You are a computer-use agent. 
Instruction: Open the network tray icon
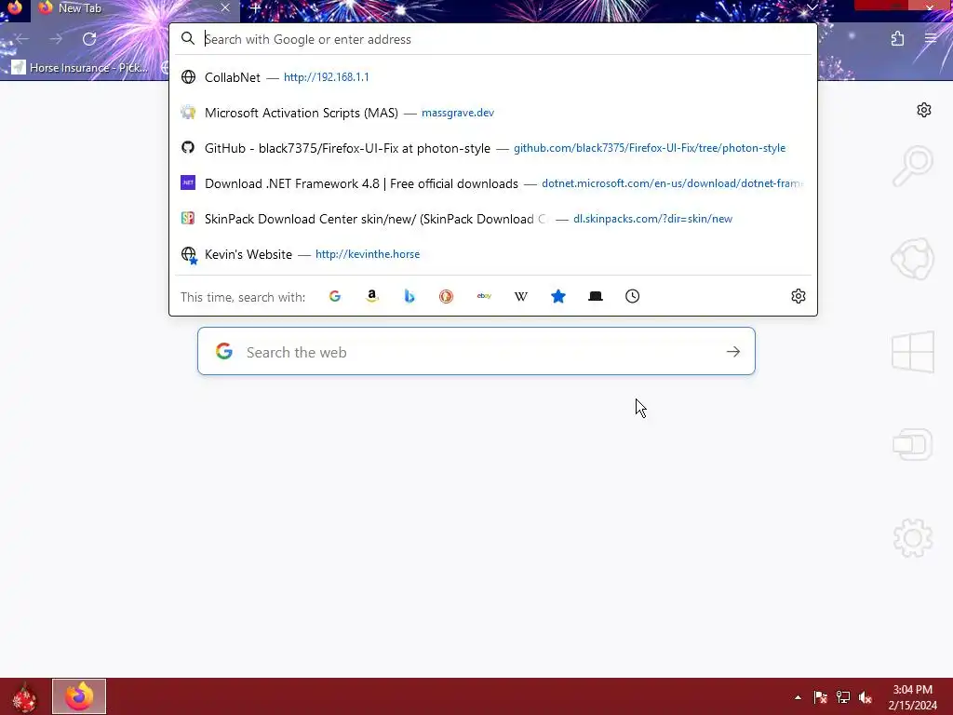(843, 697)
